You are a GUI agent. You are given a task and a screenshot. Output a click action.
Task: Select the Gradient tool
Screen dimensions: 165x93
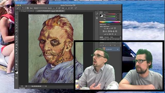click(x=16, y=45)
